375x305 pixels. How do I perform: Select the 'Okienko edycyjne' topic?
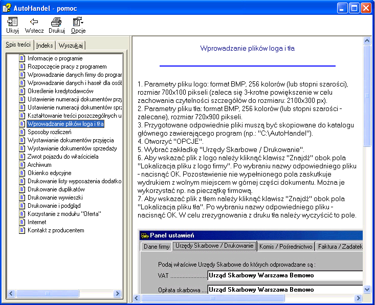point(49,173)
